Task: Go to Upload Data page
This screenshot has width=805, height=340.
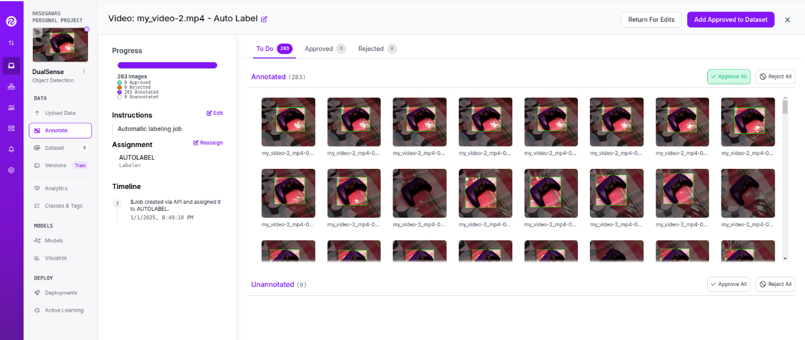Action: pos(60,113)
